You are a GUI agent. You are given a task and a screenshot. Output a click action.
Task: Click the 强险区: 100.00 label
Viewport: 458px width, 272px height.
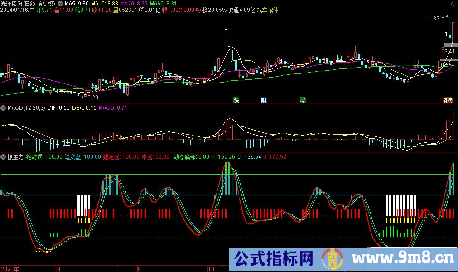[121, 157]
